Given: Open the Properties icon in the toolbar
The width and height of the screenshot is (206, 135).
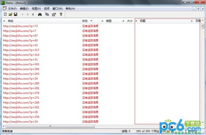Looking at the screenshot, I should pyautogui.click(x=54, y=14).
